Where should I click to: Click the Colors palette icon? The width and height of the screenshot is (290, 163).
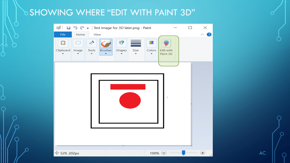[151, 43]
